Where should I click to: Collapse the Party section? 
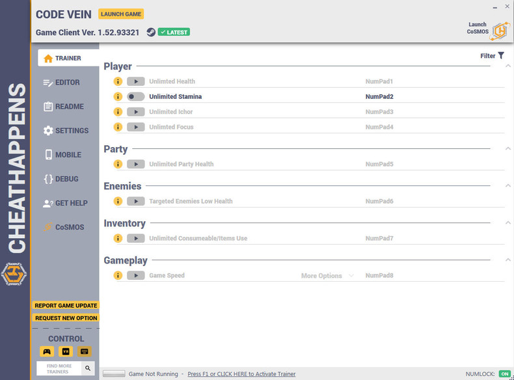[x=507, y=148]
